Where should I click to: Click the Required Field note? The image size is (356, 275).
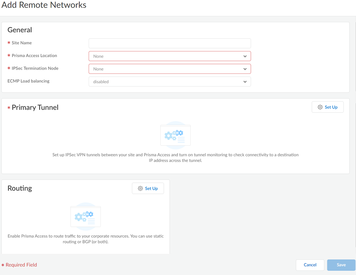pos(21,265)
